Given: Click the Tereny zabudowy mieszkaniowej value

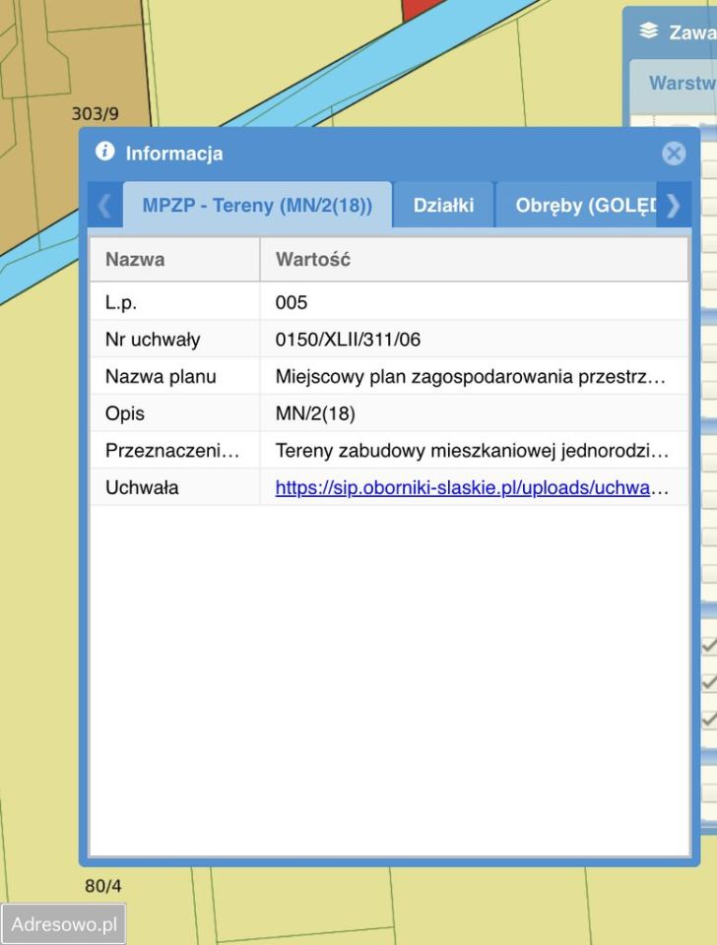Looking at the screenshot, I should coord(472,450).
